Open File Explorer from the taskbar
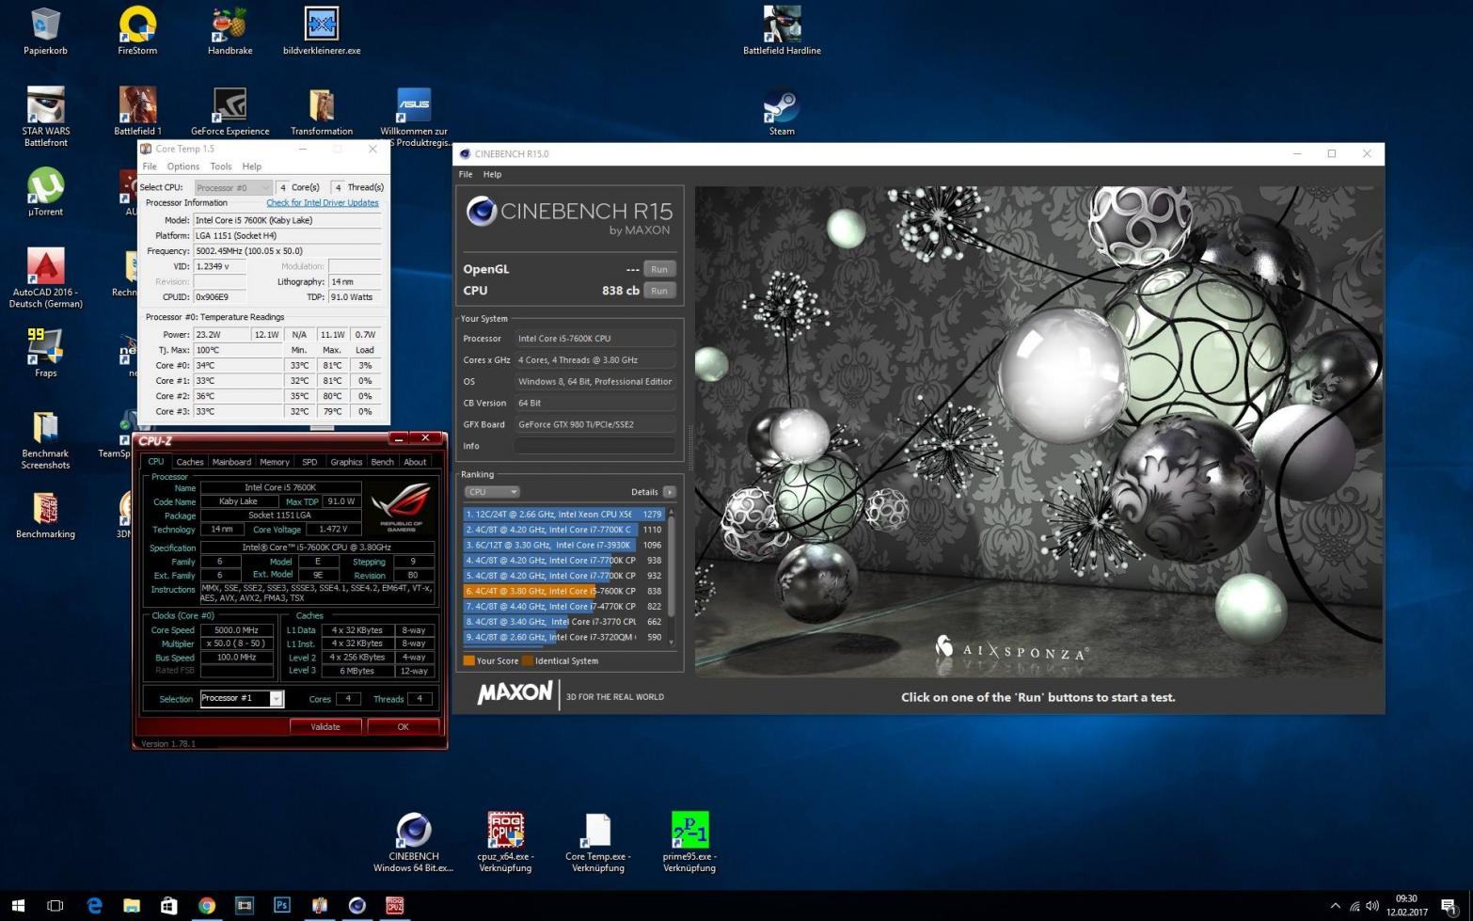 132,905
